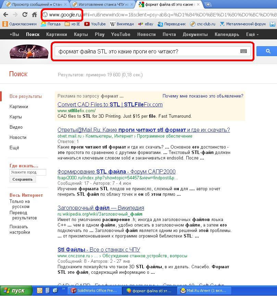Screen dimensions: 277x296
Task: Select Только на русском filter
Action: click(x=20, y=204)
